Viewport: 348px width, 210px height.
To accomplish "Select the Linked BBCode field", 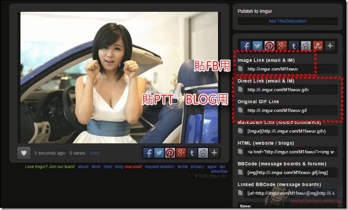I will coord(291,193).
